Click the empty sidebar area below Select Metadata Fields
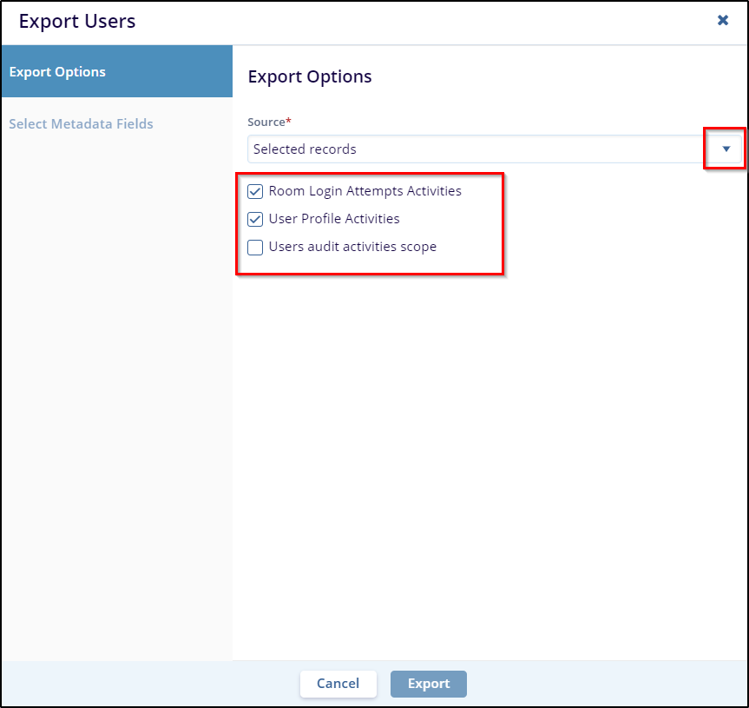 pos(117,397)
